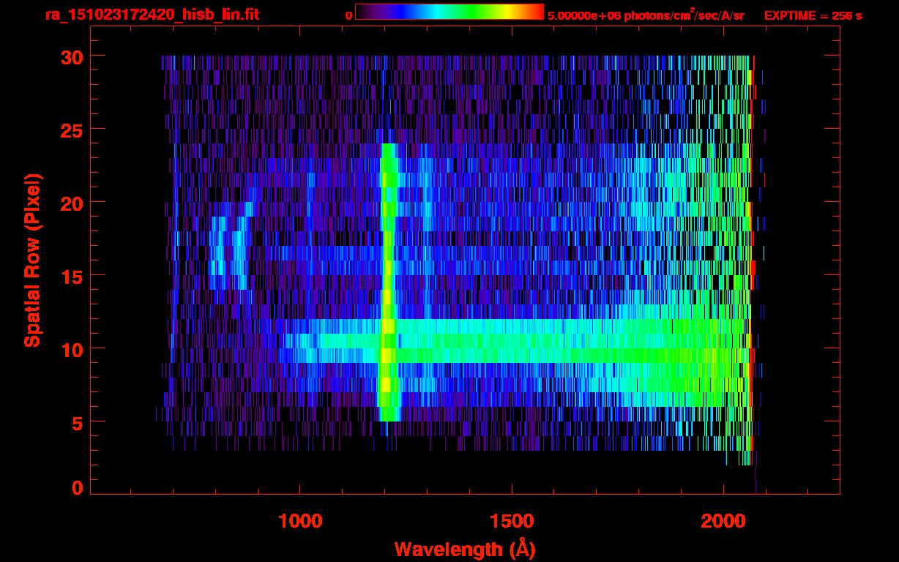Click the Wavelength (Å) axis label
The image size is (899, 562).
click(465, 549)
